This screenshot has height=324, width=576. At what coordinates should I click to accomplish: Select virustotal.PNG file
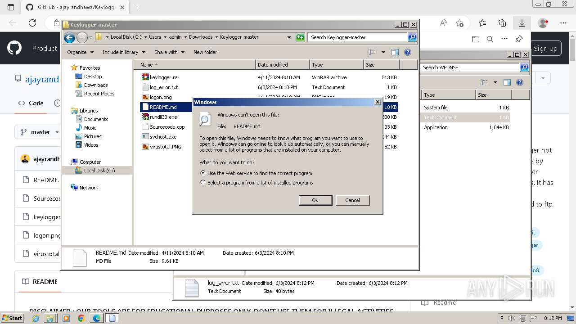[165, 147]
